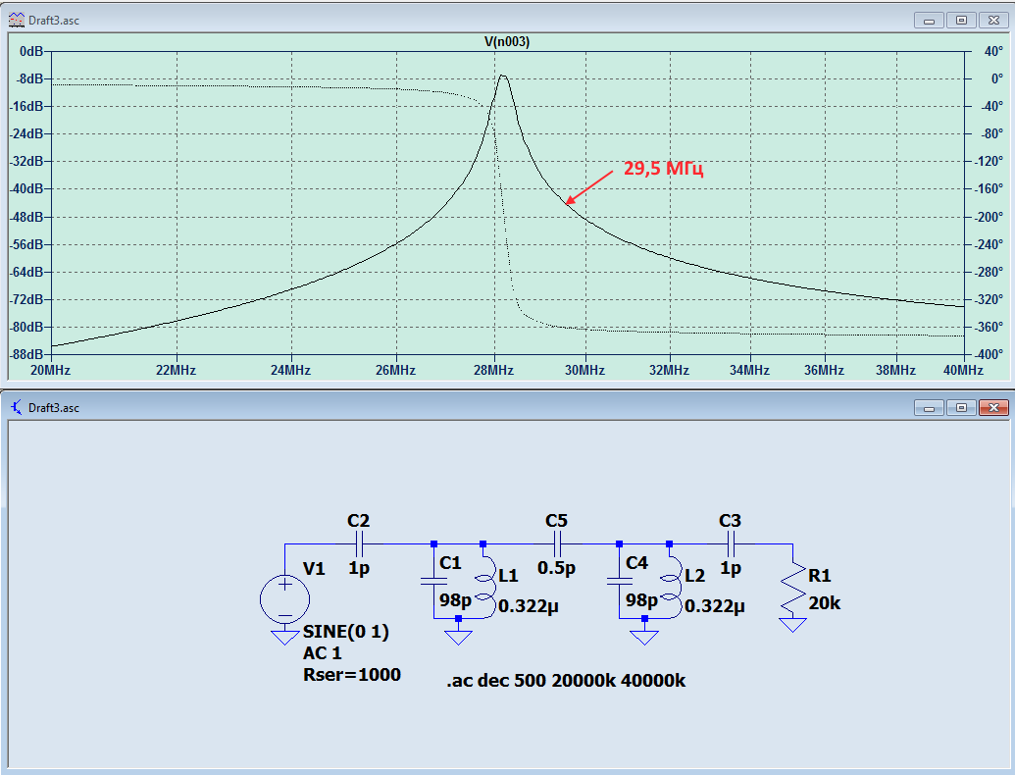
Task: Select capacitor C2 symbol
Action: click(x=359, y=543)
